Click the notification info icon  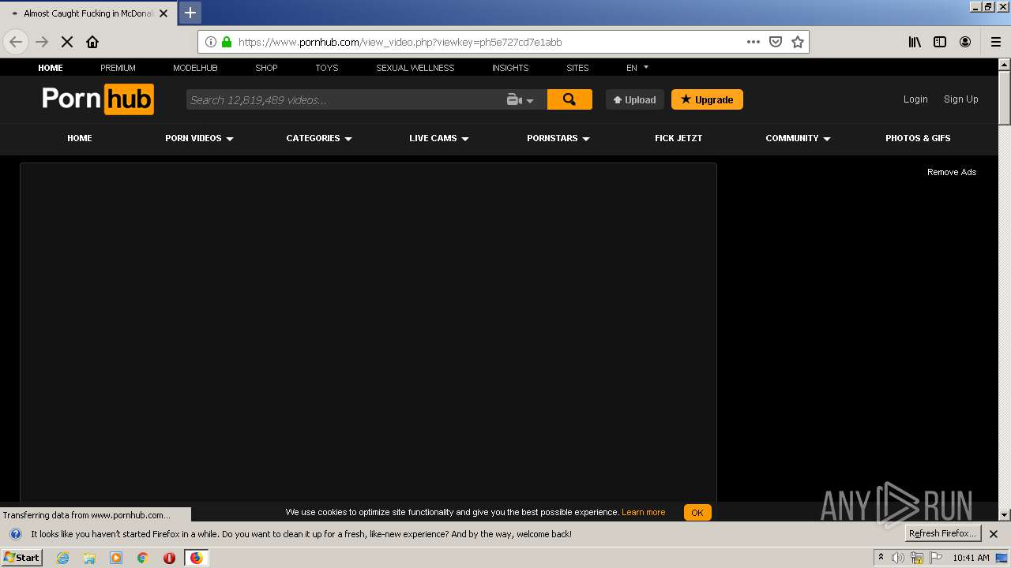(x=15, y=534)
